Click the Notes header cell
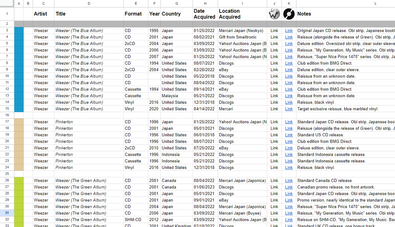The width and height of the screenshot is (395, 227). tap(346, 14)
